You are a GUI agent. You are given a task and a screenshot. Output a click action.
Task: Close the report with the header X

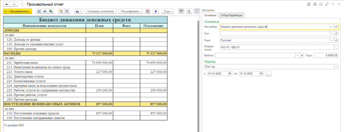click(x=339, y=4)
